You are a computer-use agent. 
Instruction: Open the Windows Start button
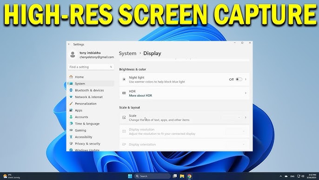(130, 176)
